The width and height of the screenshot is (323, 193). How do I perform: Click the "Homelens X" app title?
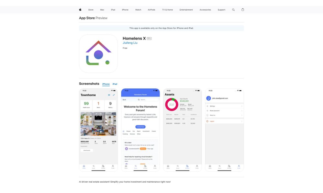134,38
